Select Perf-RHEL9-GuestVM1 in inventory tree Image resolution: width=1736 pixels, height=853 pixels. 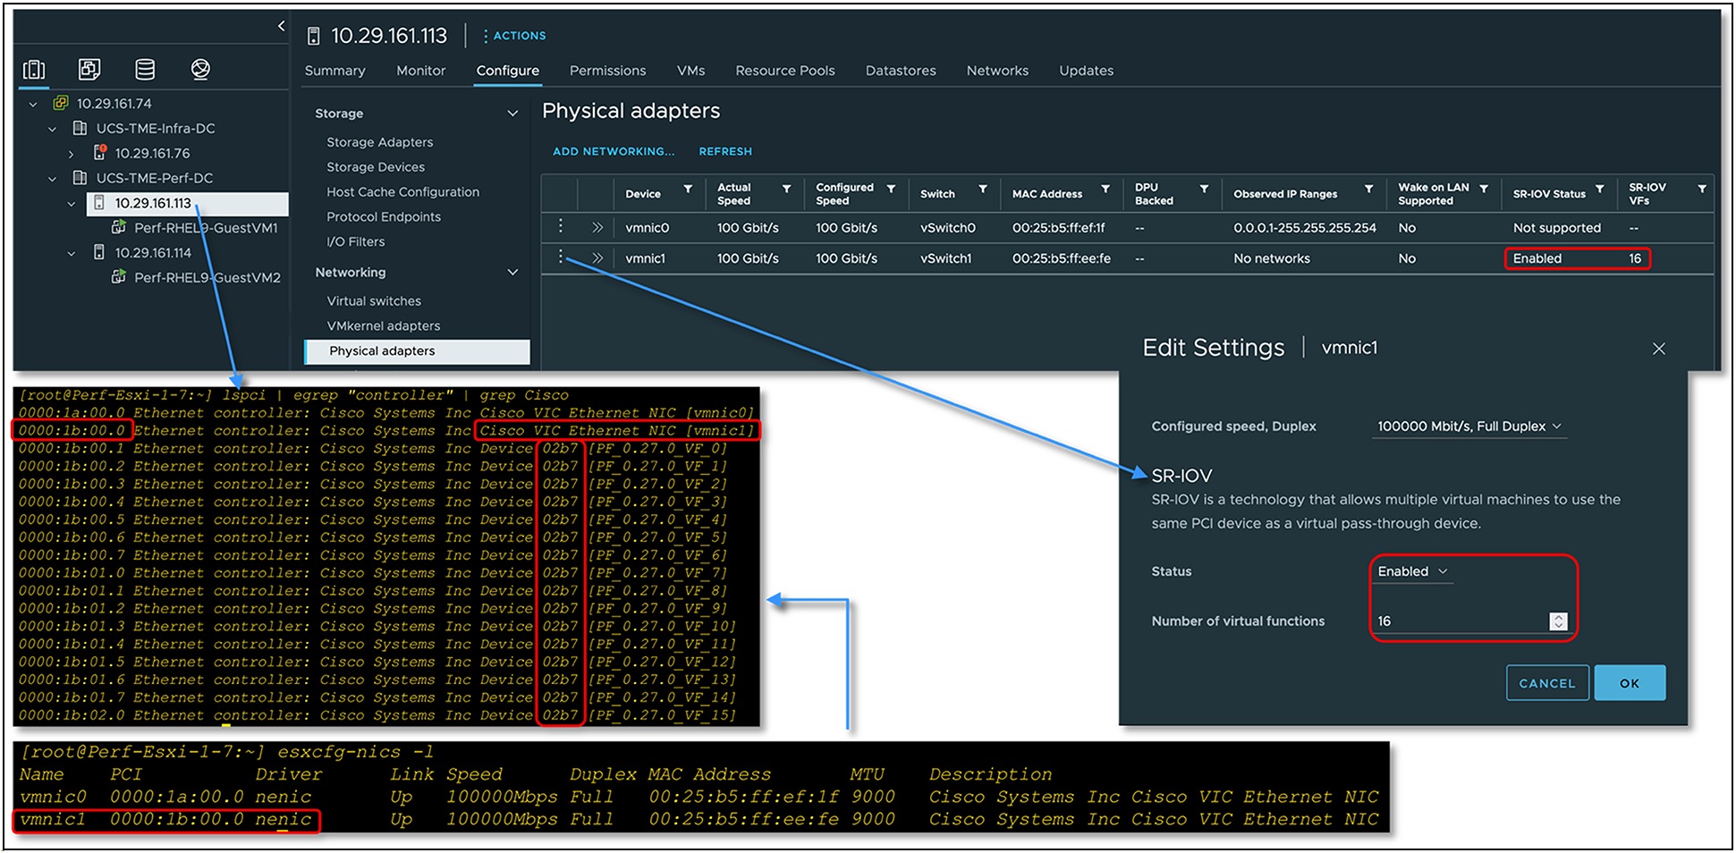click(205, 228)
